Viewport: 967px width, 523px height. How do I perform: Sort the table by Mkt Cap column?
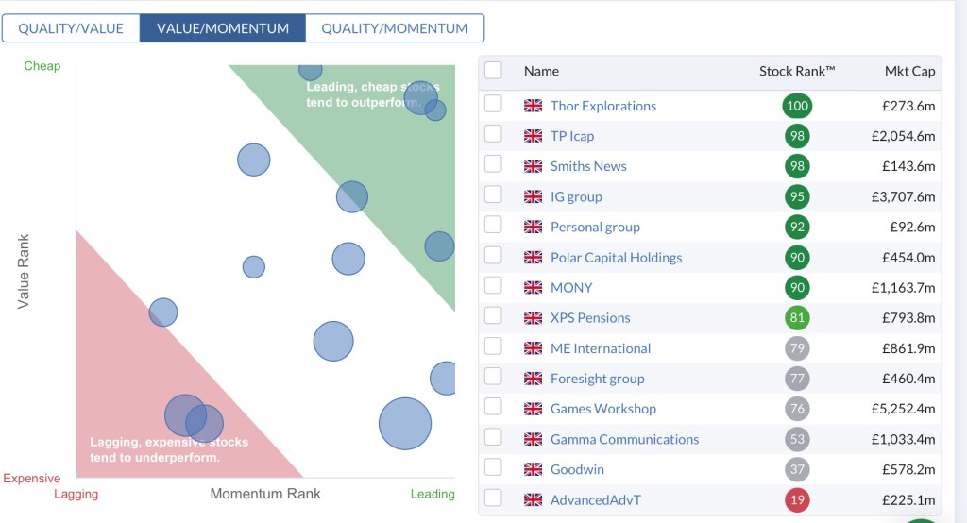click(909, 71)
